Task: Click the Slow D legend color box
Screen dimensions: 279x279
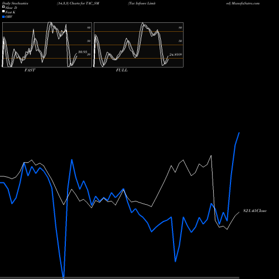Action: coord(3,7)
